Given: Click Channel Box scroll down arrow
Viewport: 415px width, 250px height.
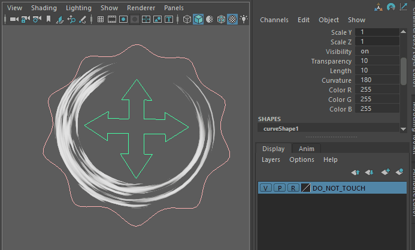Looking at the screenshot, I should click(404, 129).
